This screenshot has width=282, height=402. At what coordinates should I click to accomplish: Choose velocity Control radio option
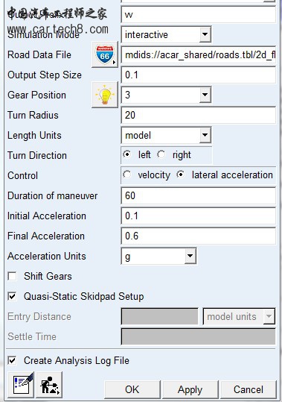127,175
